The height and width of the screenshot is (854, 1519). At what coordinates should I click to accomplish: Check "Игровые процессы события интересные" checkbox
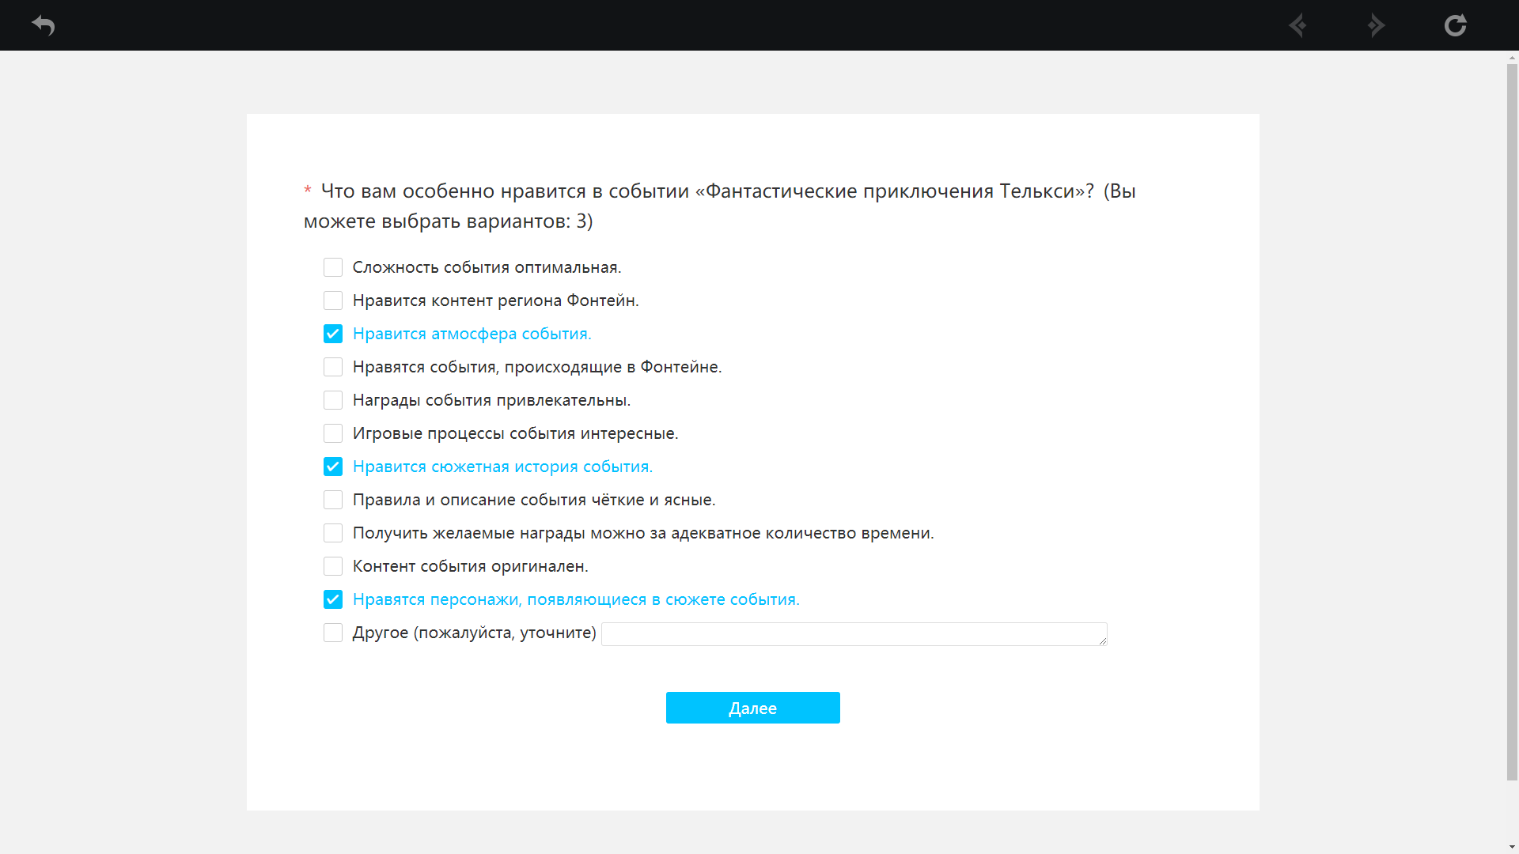tap(333, 433)
